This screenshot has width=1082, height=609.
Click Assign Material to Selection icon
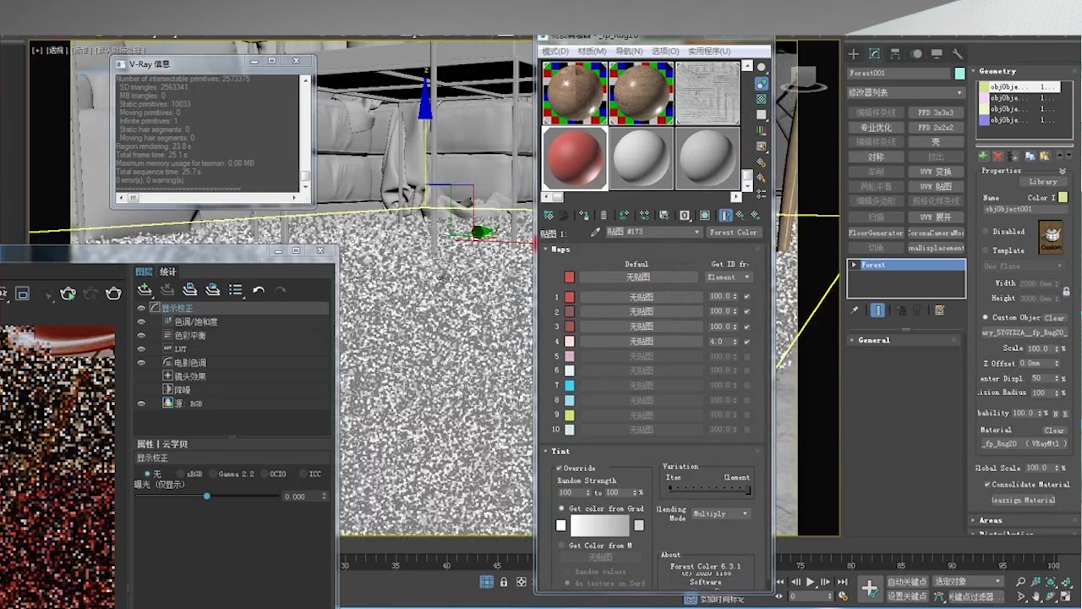pyautogui.click(x=583, y=215)
